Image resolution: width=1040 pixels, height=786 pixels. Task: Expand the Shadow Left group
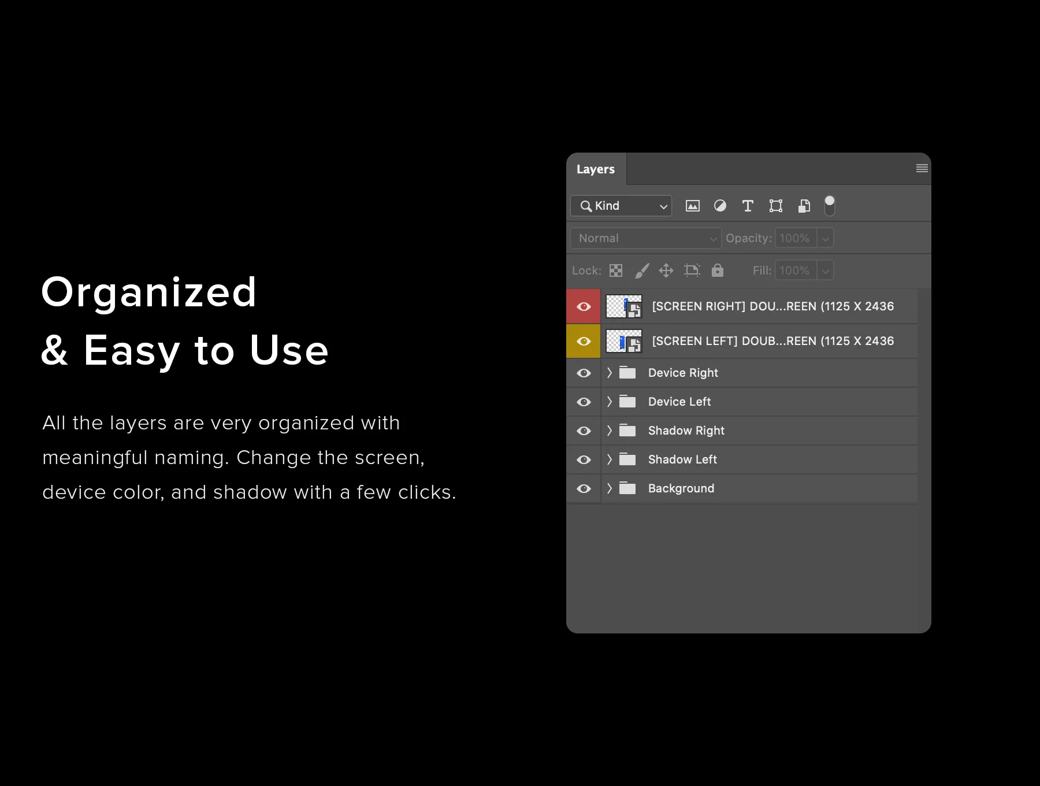pyautogui.click(x=609, y=459)
